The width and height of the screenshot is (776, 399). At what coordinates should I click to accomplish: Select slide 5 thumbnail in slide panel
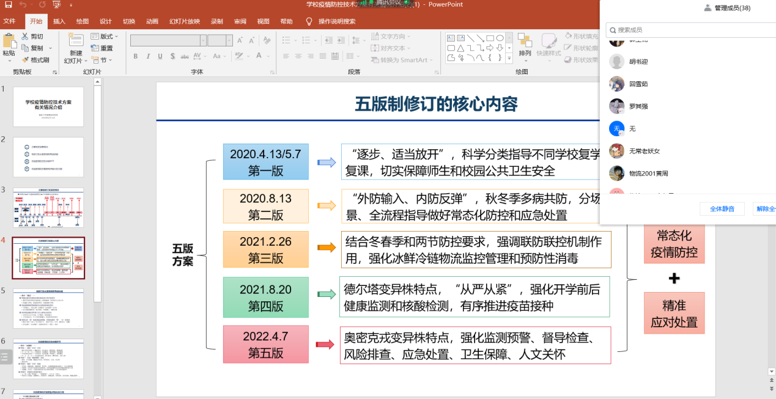coord(48,309)
